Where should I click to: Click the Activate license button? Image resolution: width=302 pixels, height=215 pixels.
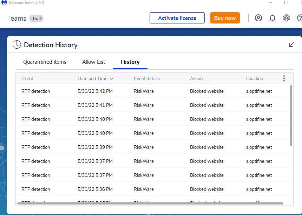[177, 18]
